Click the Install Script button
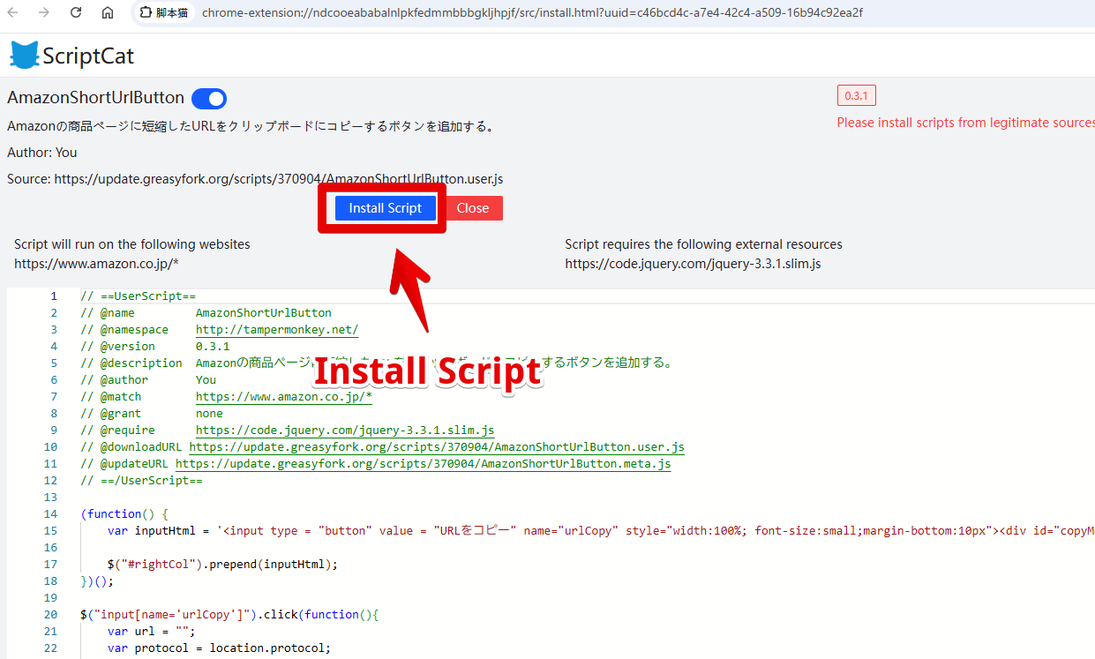 [x=386, y=208]
